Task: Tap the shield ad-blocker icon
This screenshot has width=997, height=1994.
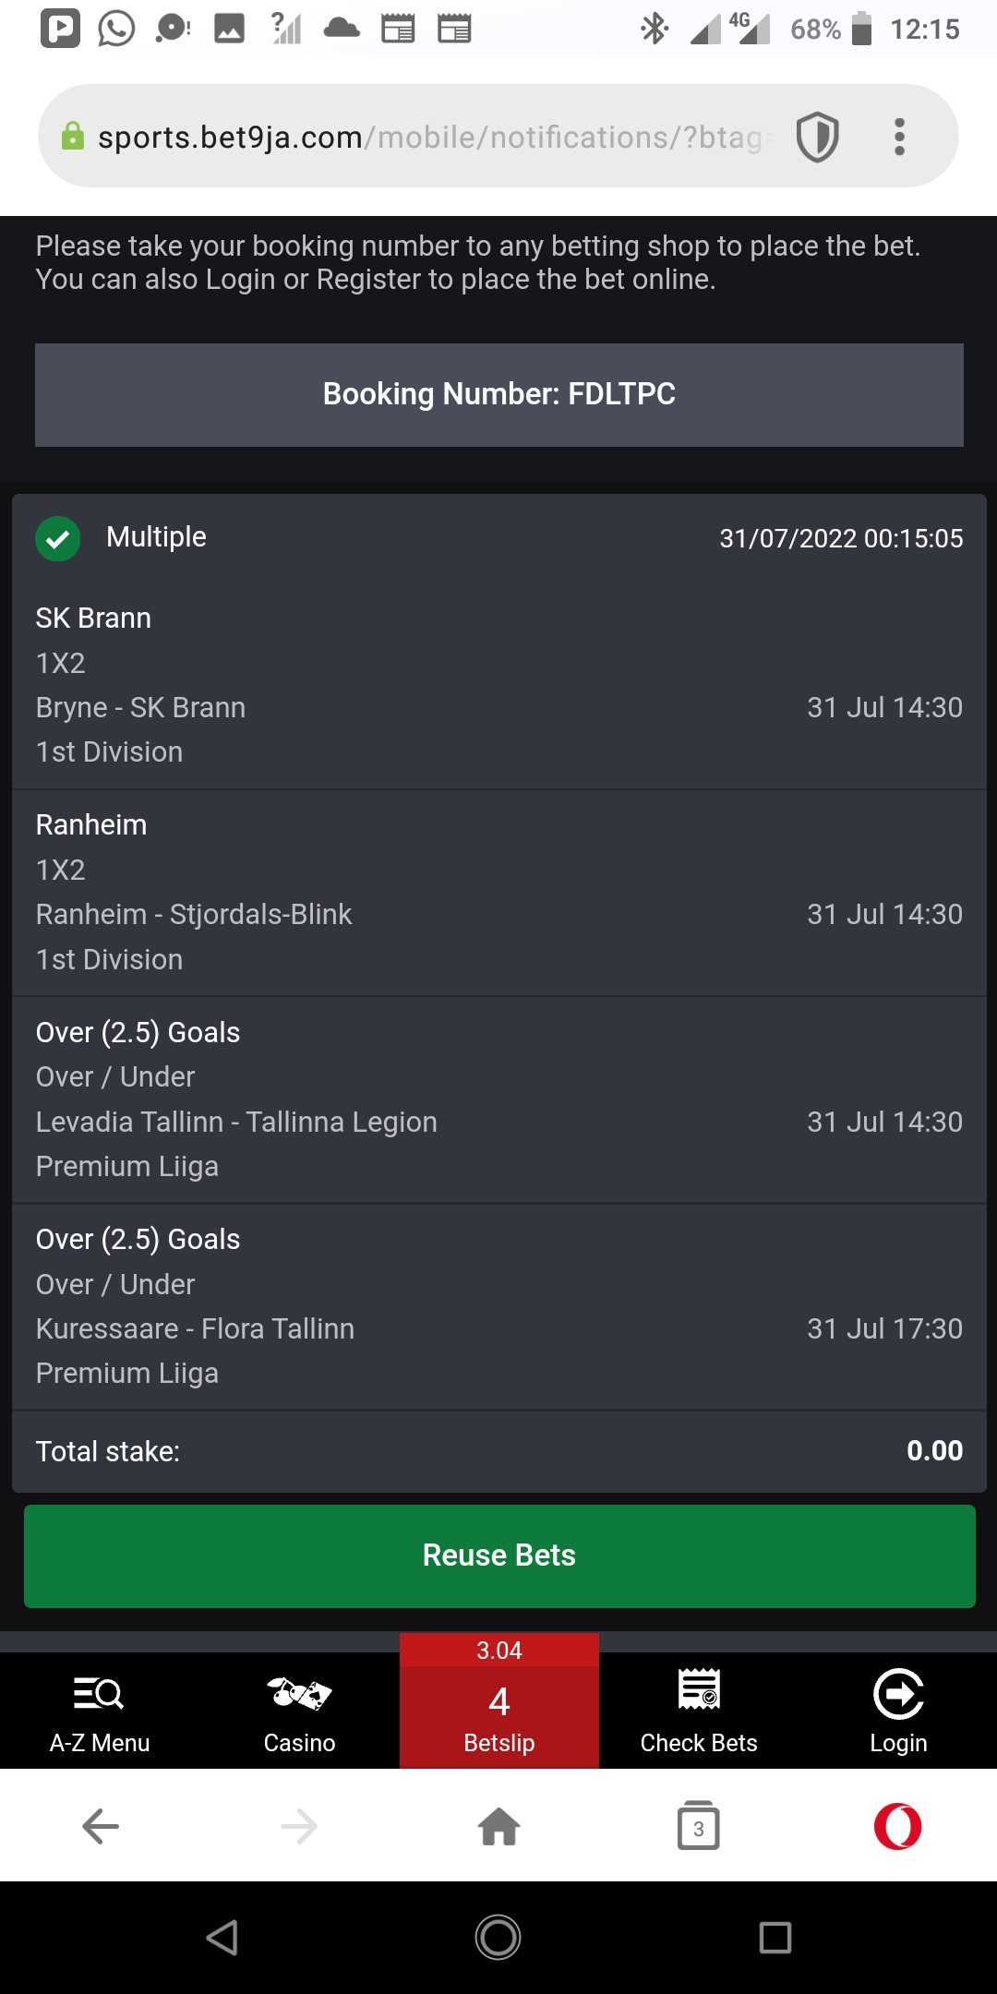Action: tap(817, 137)
